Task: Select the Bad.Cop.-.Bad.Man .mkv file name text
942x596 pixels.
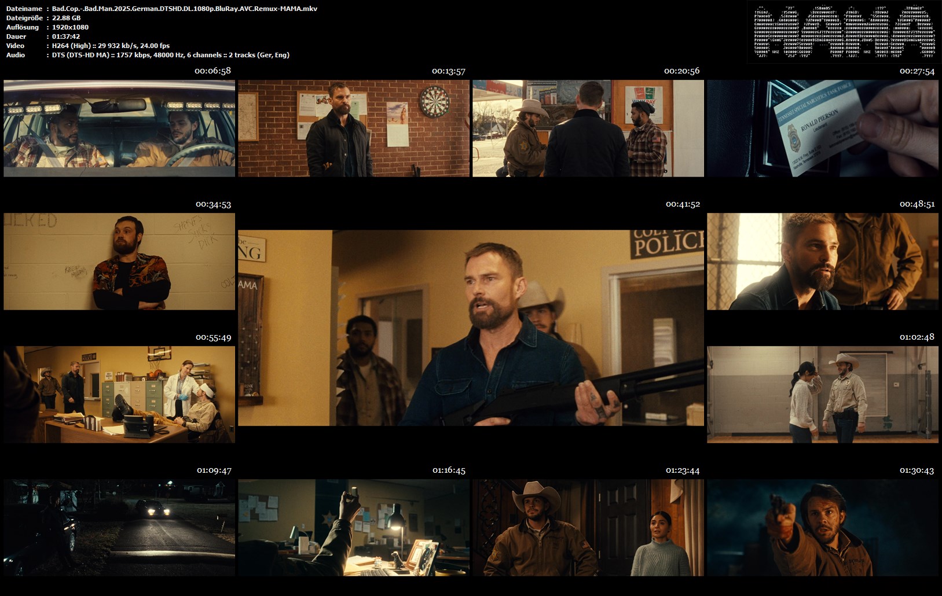Action: pyautogui.click(x=185, y=9)
